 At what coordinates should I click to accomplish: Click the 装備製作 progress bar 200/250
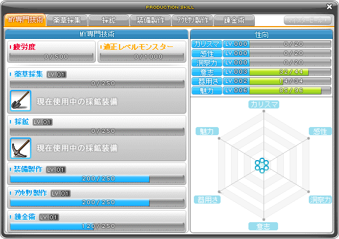(x=97, y=179)
